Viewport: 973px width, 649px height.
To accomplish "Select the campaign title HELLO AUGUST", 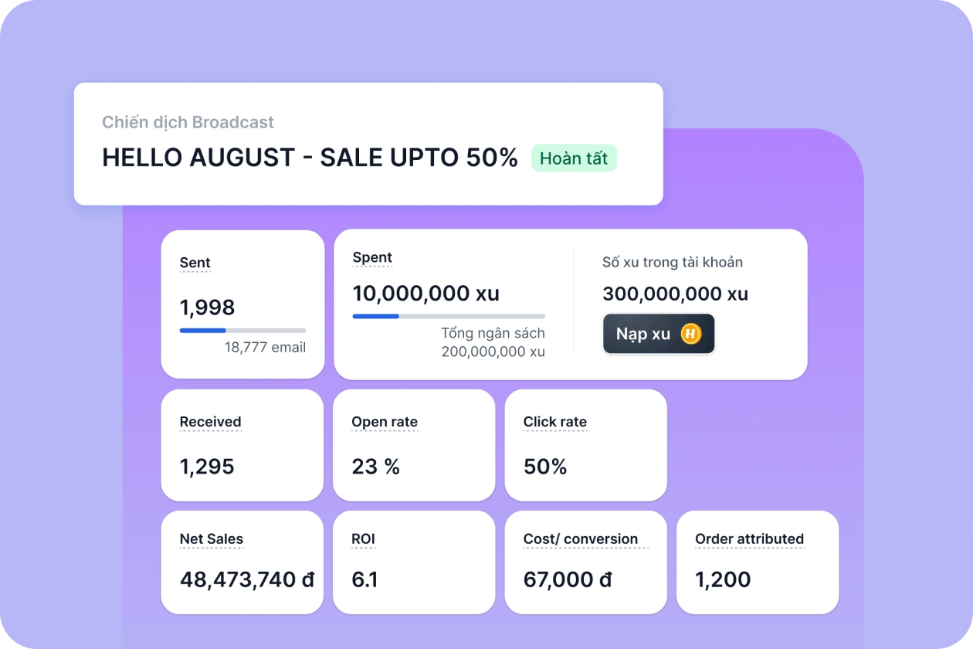I will (x=310, y=158).
